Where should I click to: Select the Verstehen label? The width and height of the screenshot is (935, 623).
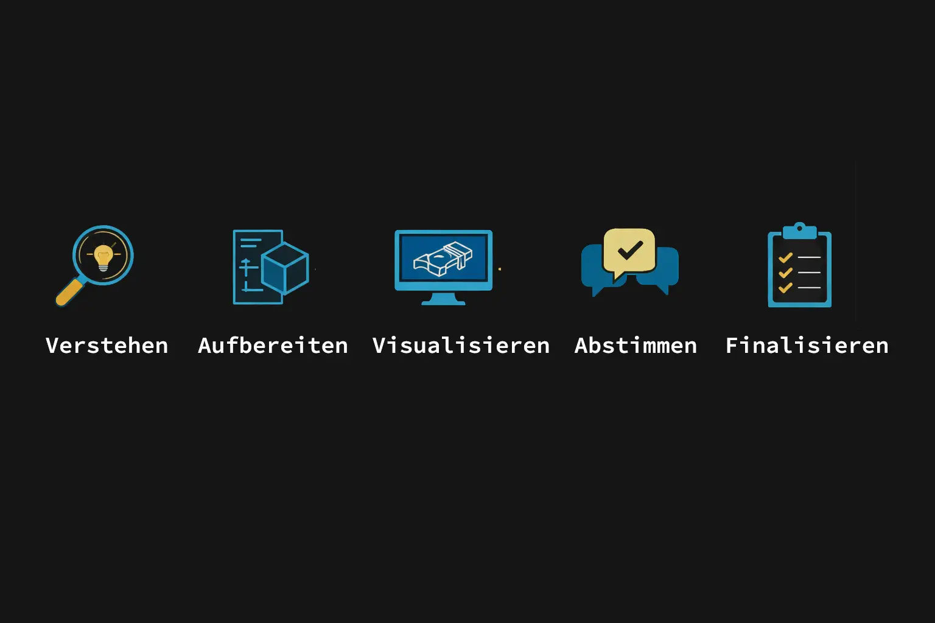(x=107, y=346)
